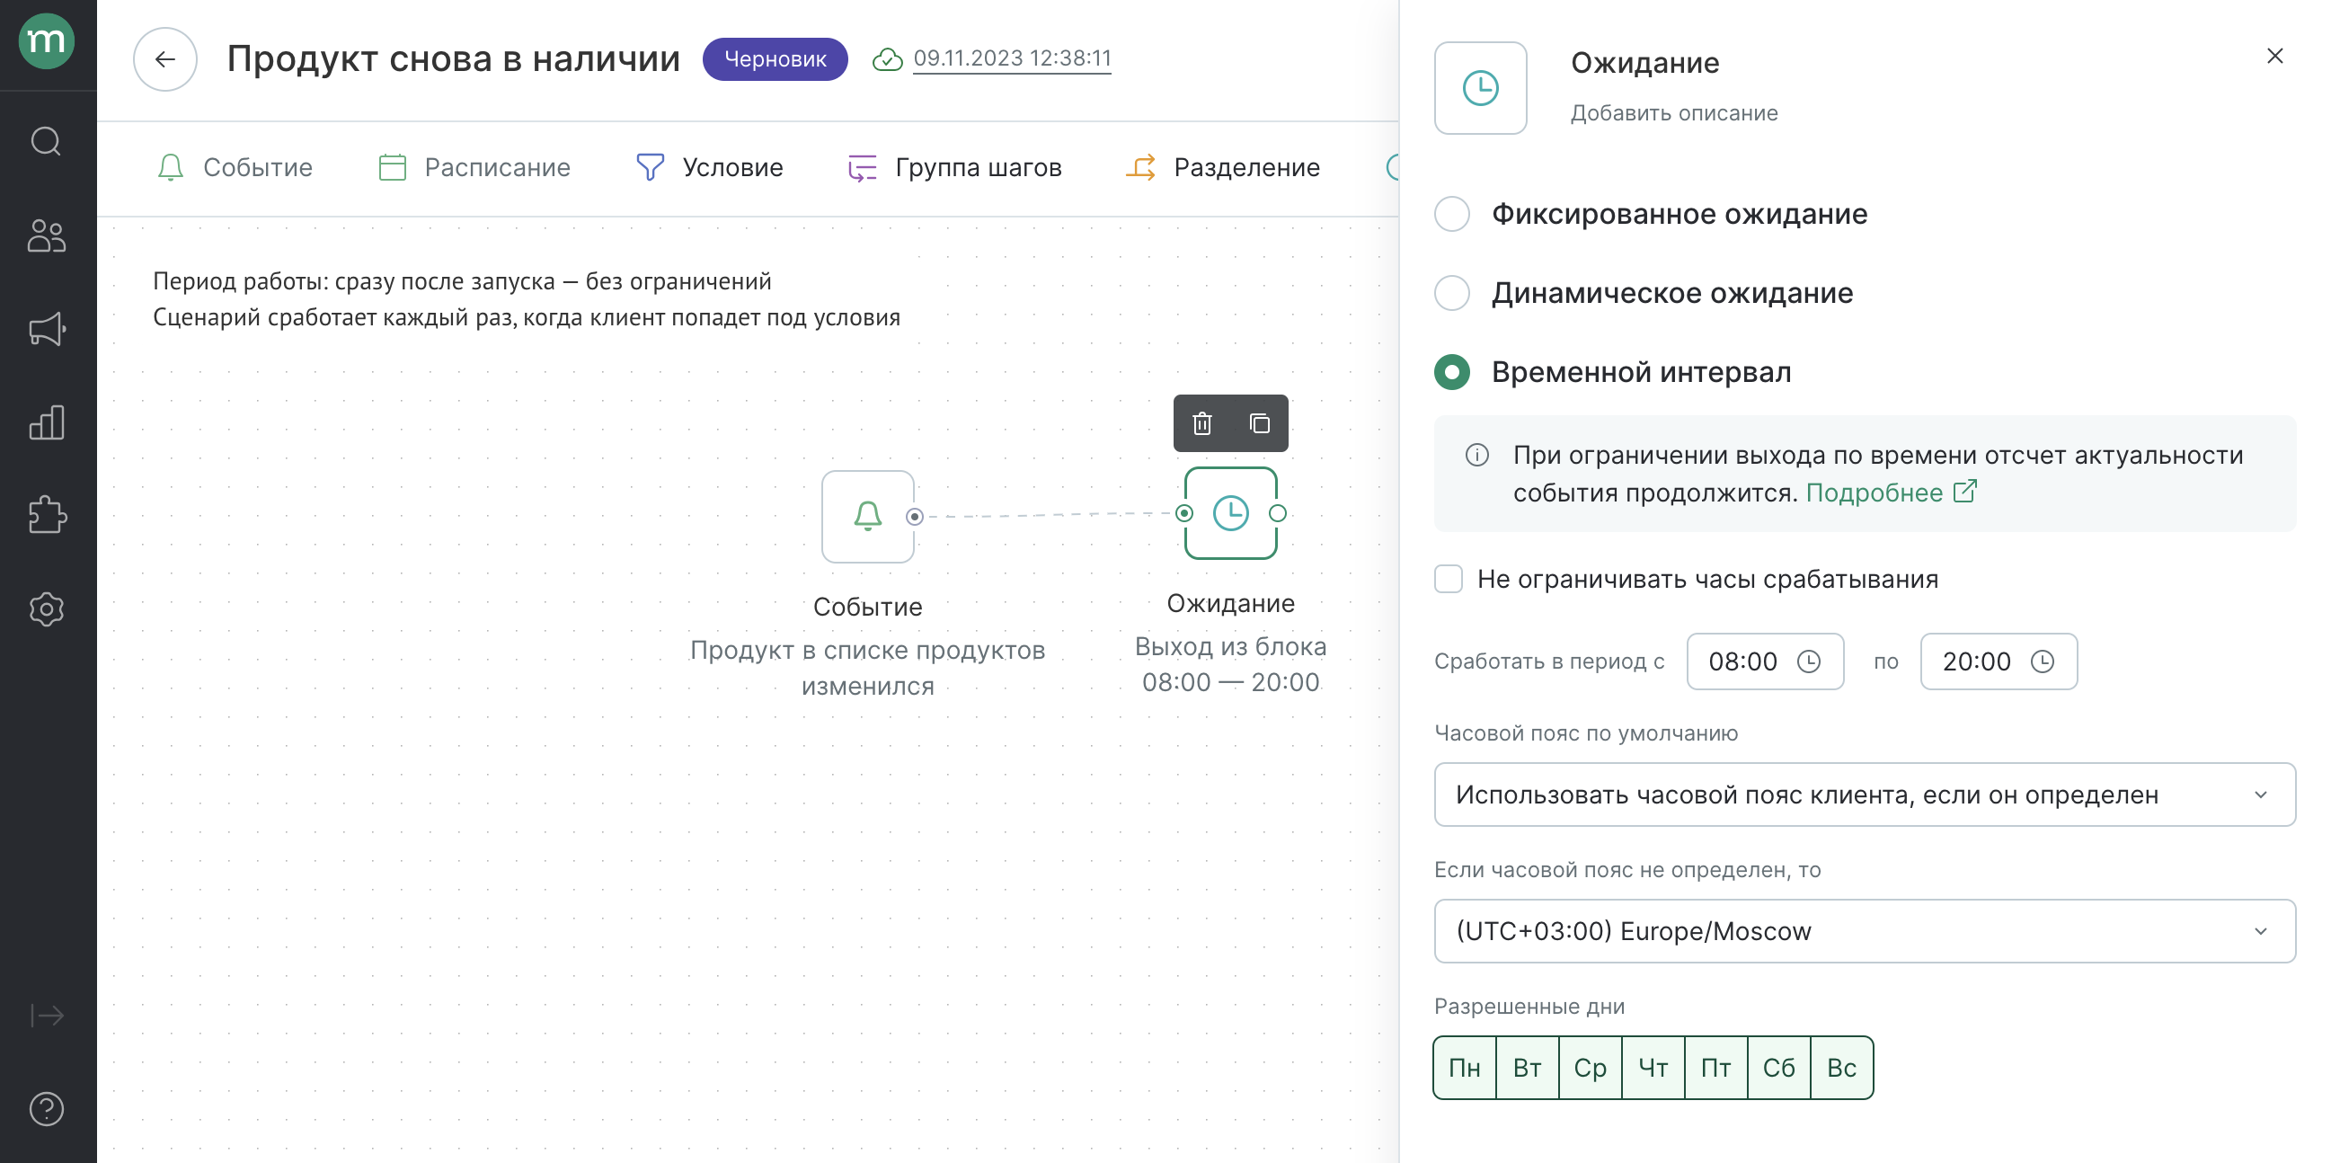Select Динамическое ожидание radio option
This screenshot has width=2331, height=1163.
(1452, 293)
